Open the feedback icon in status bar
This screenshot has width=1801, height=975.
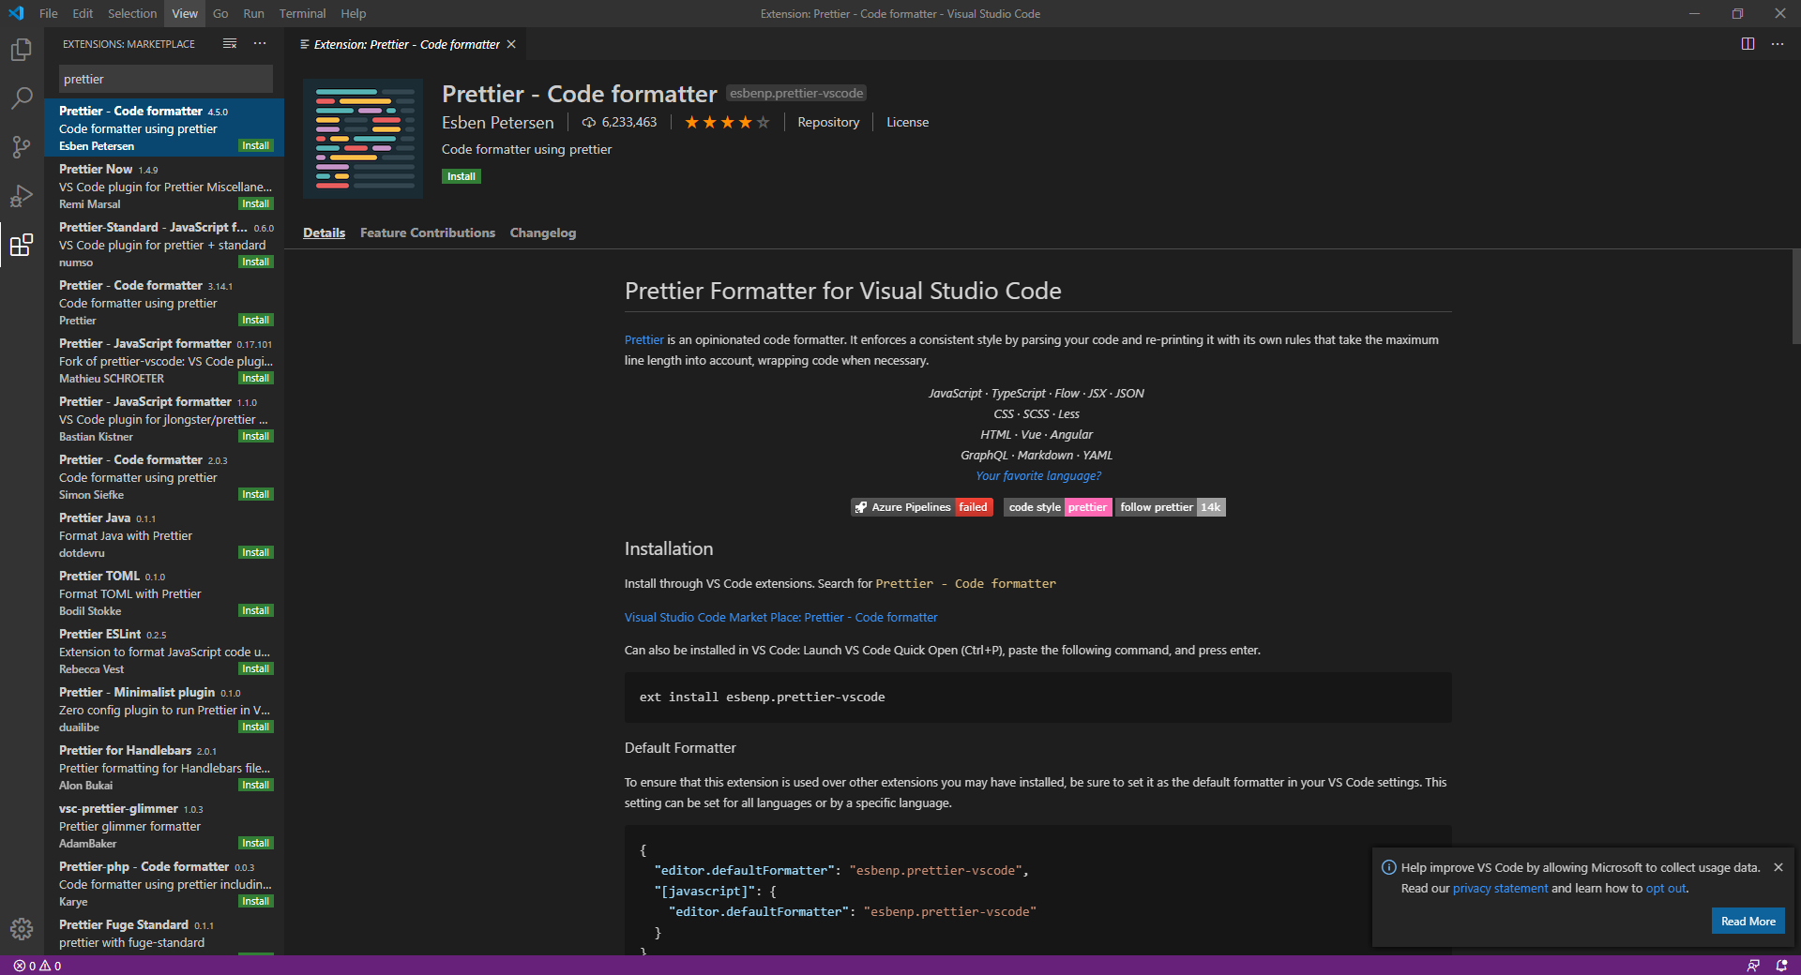pyautogui.click(x=1753, y=966)
